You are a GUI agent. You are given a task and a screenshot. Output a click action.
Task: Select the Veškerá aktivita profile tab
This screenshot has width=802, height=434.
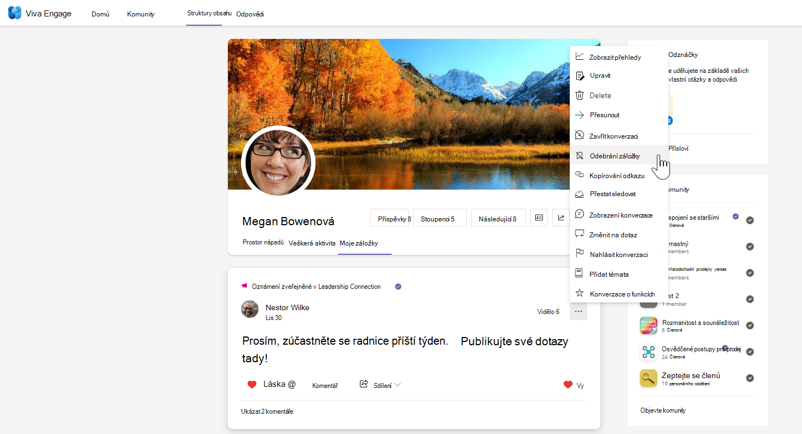312,243
